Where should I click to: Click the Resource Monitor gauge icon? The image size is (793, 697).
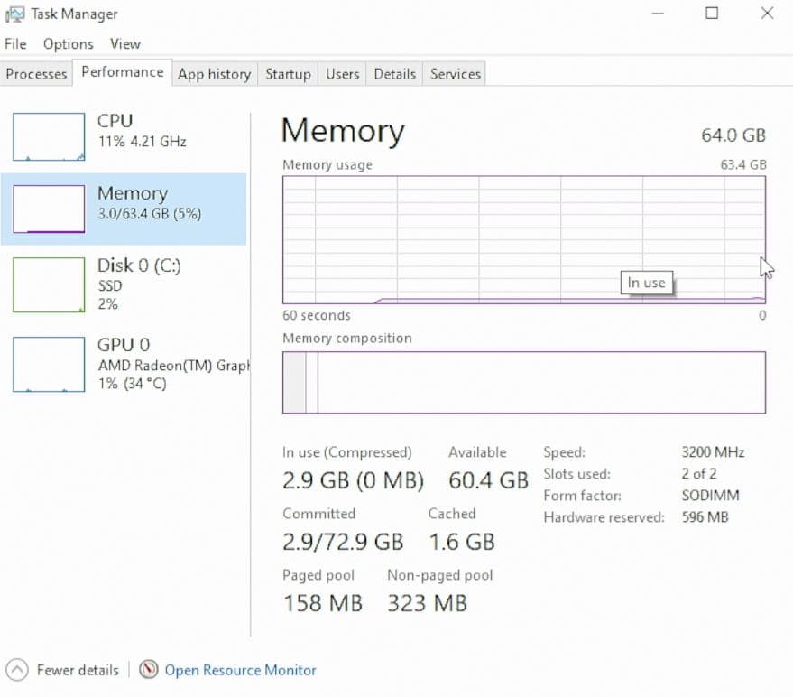[x=149, y=670]
